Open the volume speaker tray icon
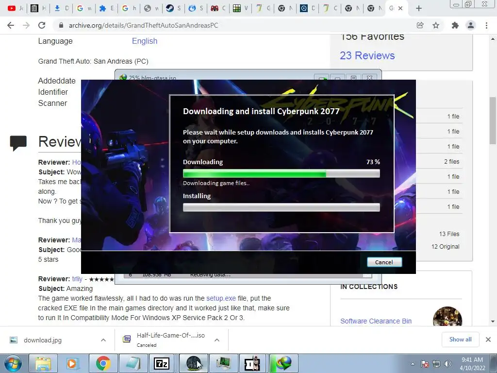The width and height of the screenshot is (497, 373). click(x=448, y=364)
